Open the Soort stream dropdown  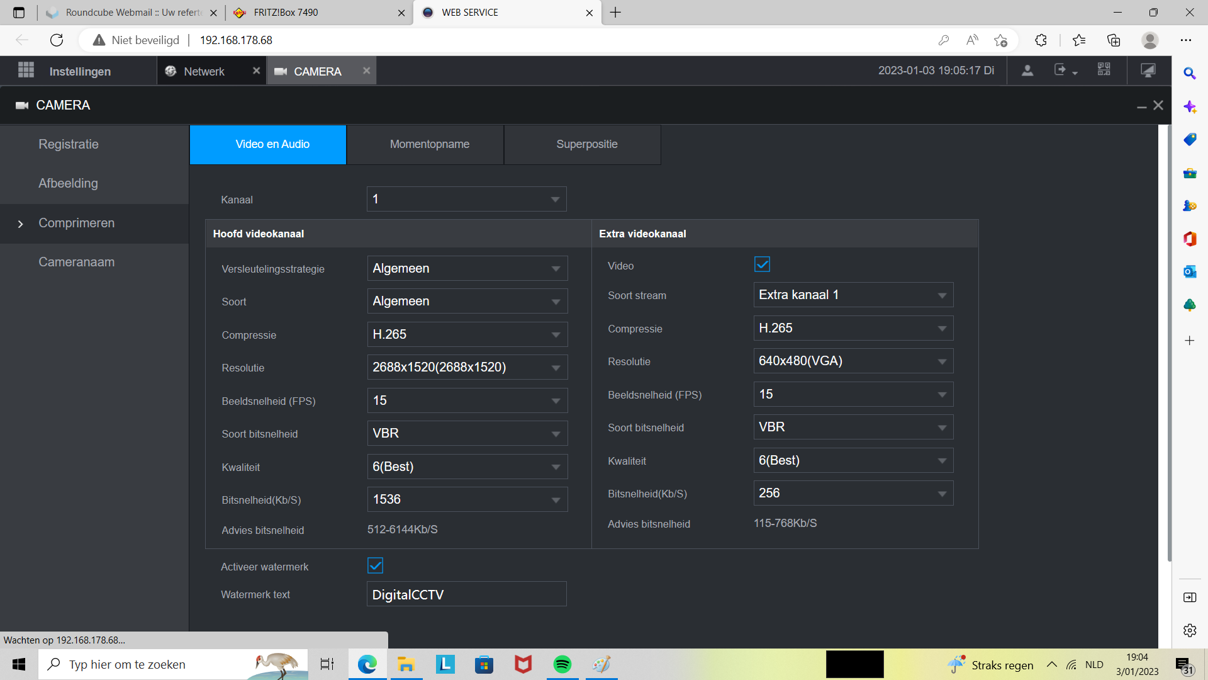click(853, 295)
